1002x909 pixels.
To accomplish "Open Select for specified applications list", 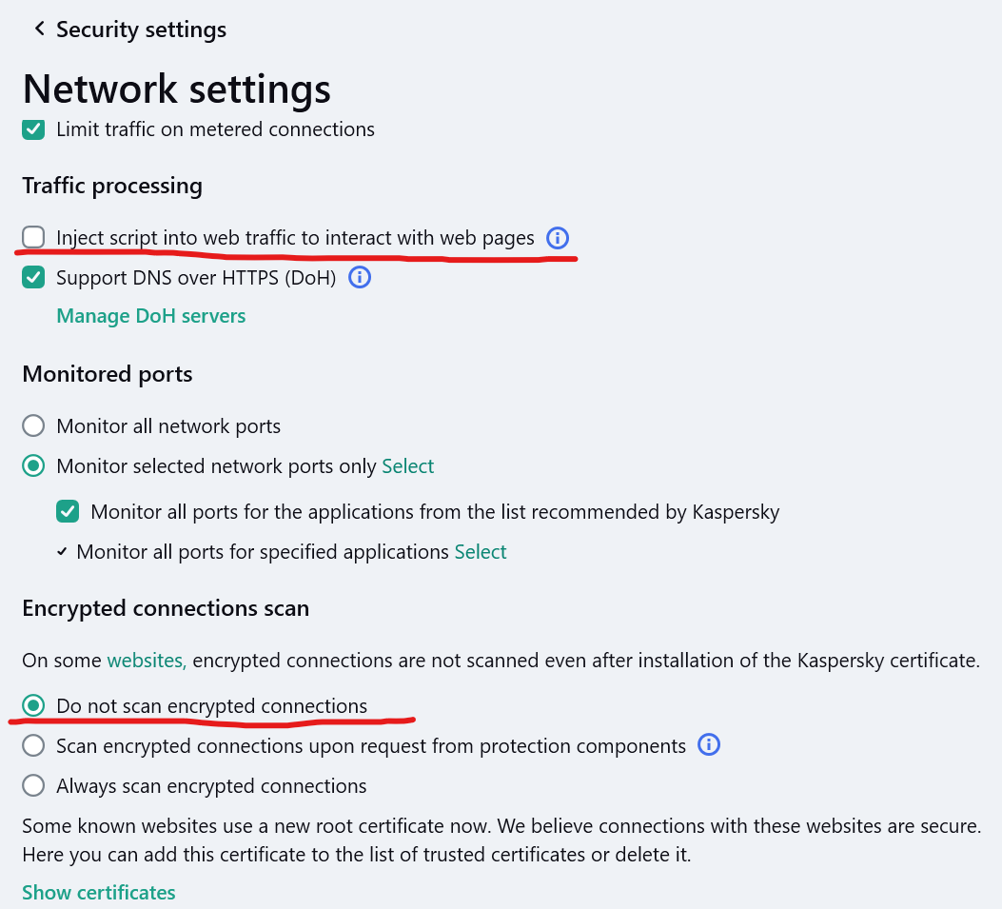I will tap(481, 551).
